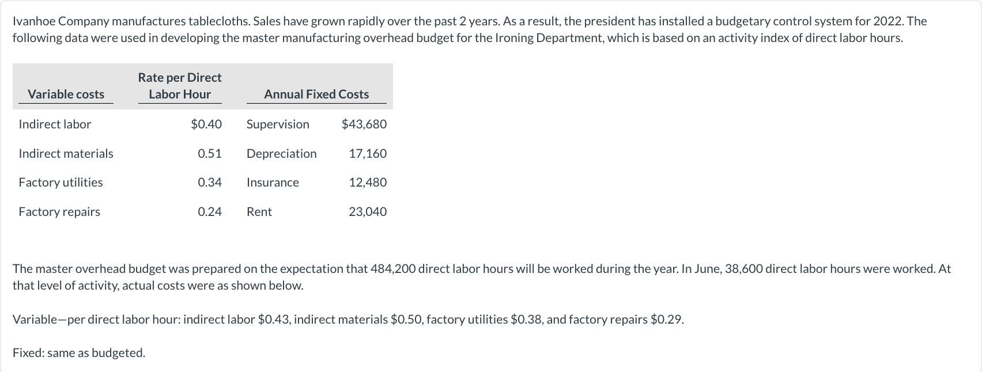Click the Annual Fixed Costs header
Screen dimensions: 982x372
point(316,94)
